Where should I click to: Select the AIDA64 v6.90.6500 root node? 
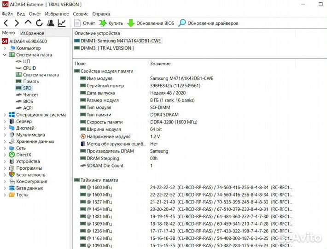pyautogui.click(x=24, y=41)
